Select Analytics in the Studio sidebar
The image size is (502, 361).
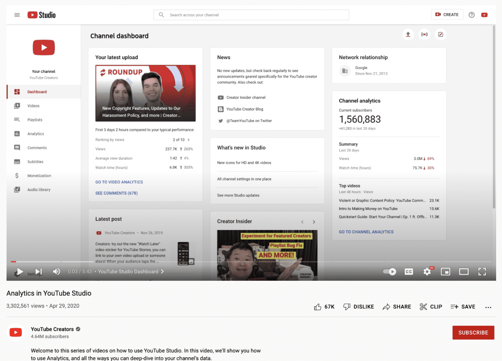point(35,133)
